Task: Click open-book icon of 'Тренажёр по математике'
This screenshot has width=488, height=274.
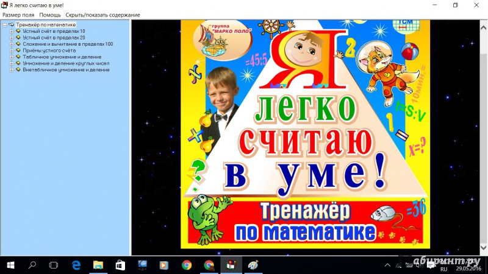Action: (11, 25)
